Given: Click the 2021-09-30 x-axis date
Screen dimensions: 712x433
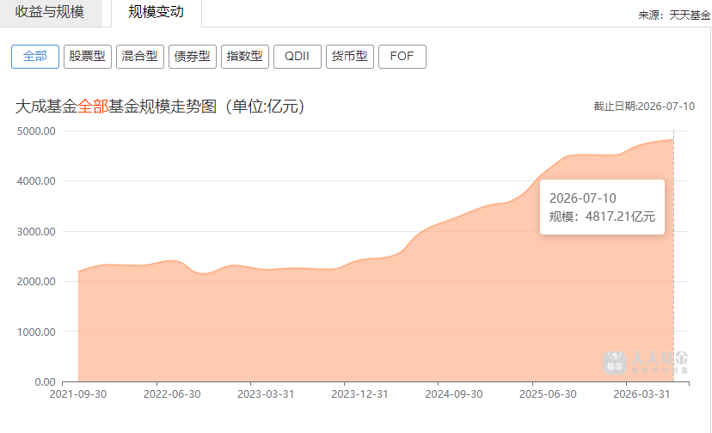Looking at the screenshot, I should pos(78,394).
